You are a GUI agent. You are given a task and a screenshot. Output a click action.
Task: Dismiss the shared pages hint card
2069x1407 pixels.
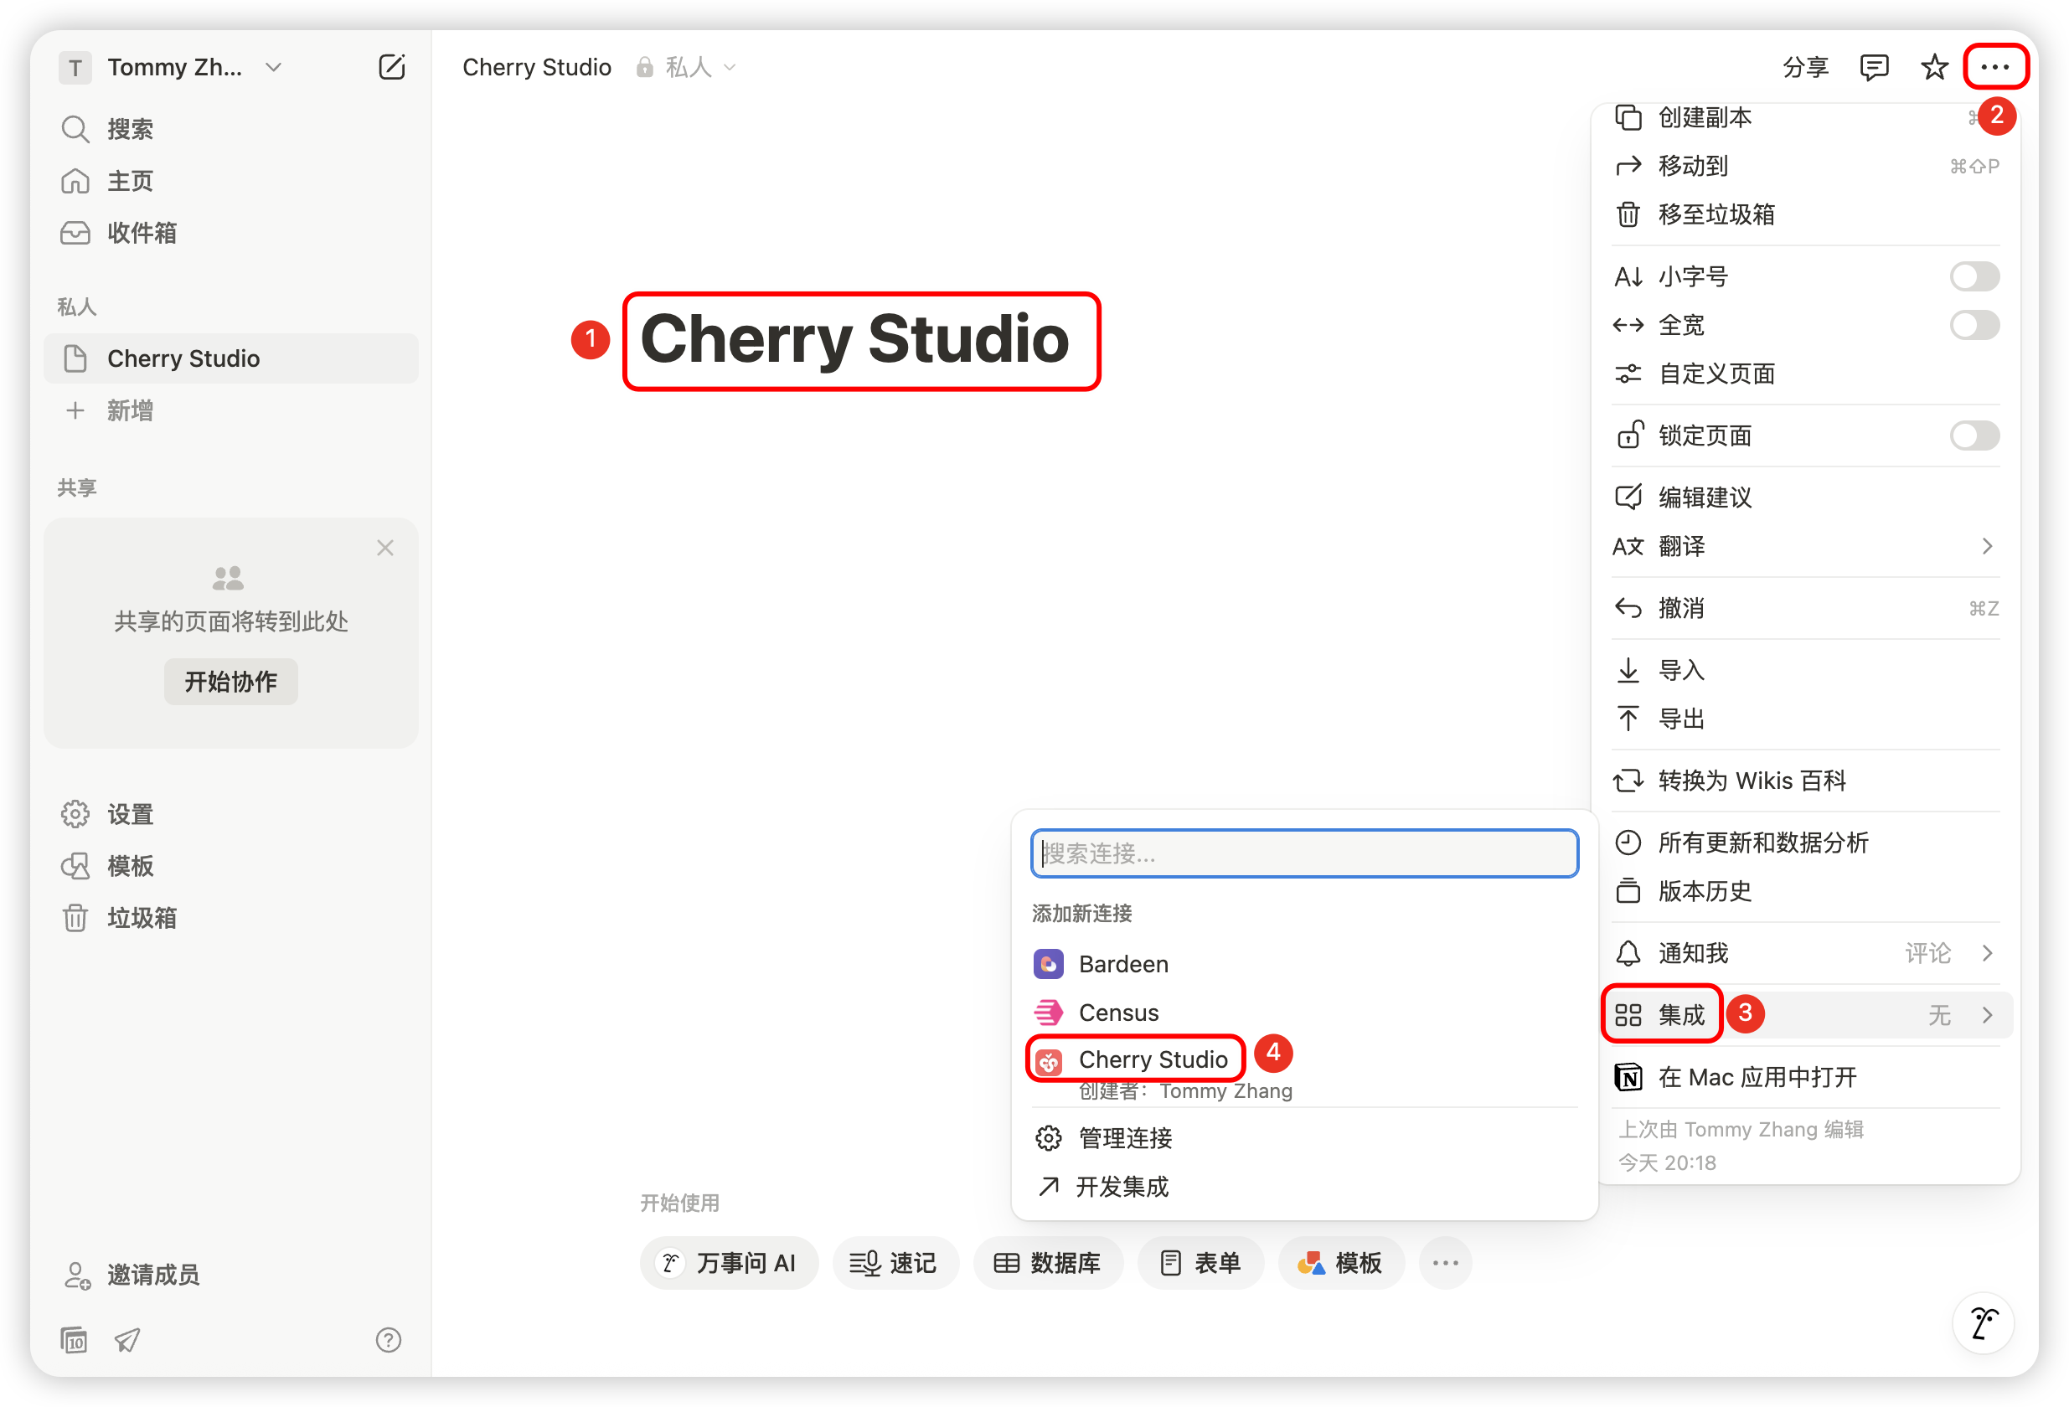click(x=384, y=549)
